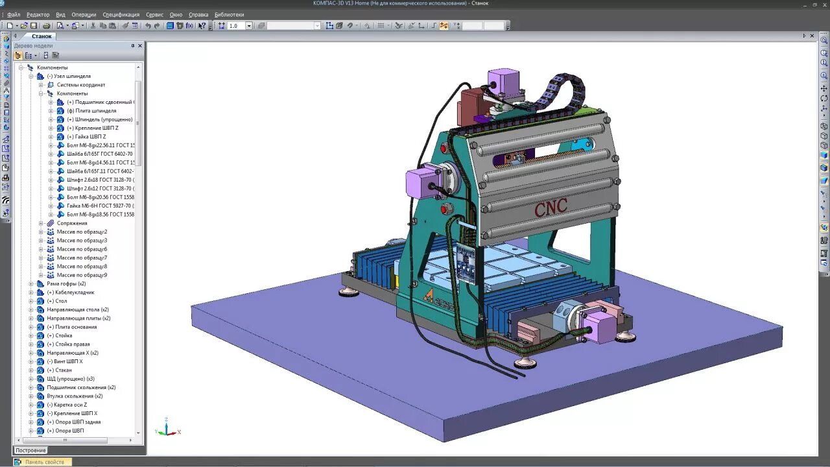Viewport: 830px width, 467px height.
Task: Open the Библиотеки menu
Action: tap(229, 14)
